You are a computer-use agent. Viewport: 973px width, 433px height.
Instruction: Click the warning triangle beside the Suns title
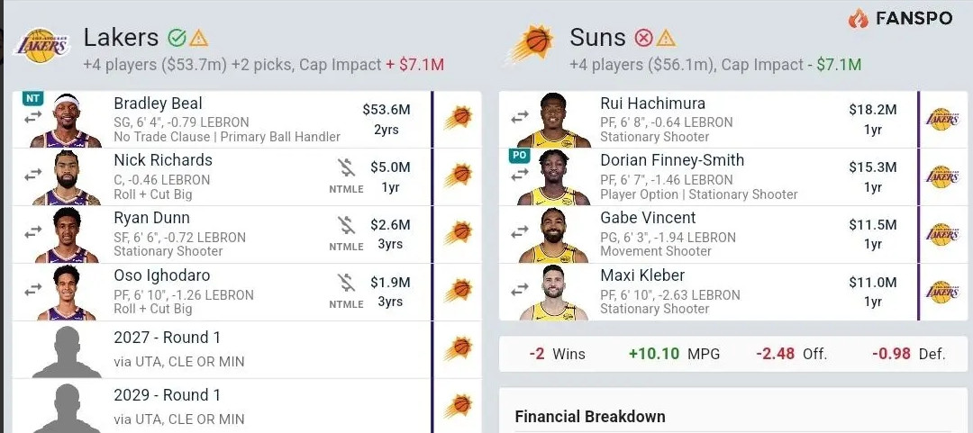click(666, 38)
